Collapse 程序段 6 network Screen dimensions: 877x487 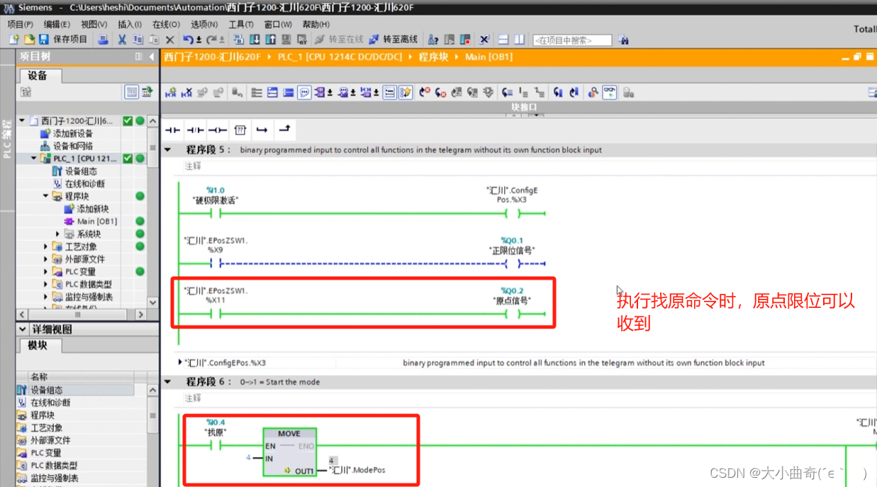[x=168, y=382]
